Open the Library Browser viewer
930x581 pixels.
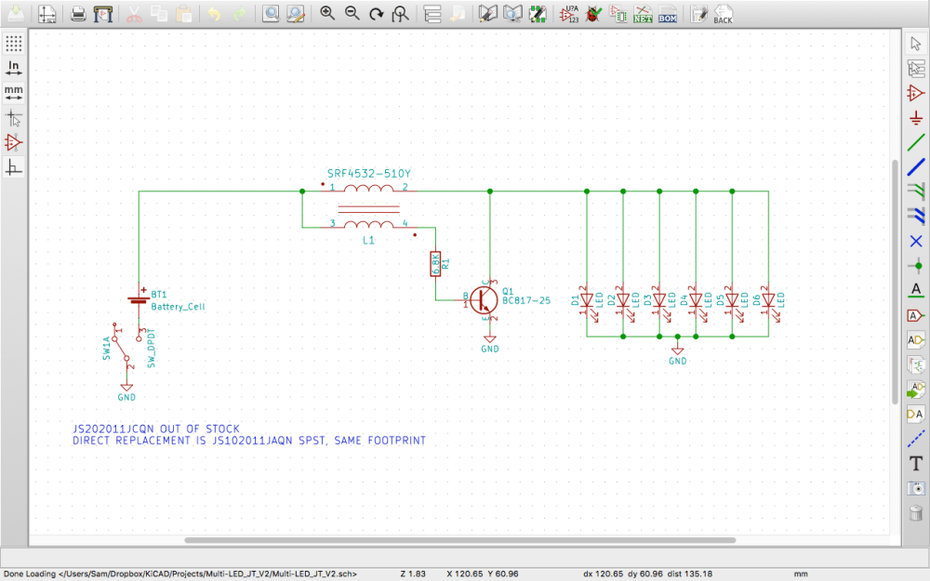click(x=512, y=14)
